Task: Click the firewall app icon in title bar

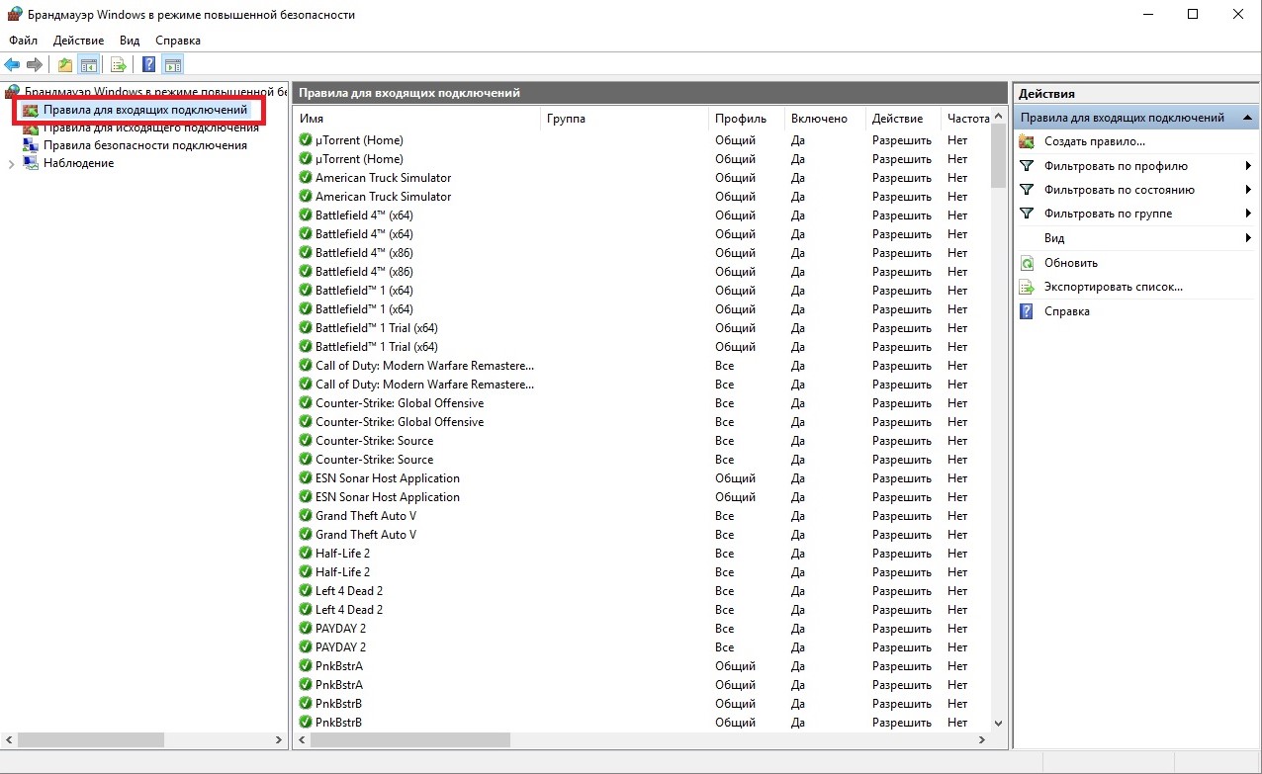Action: (x=13, y=15)
